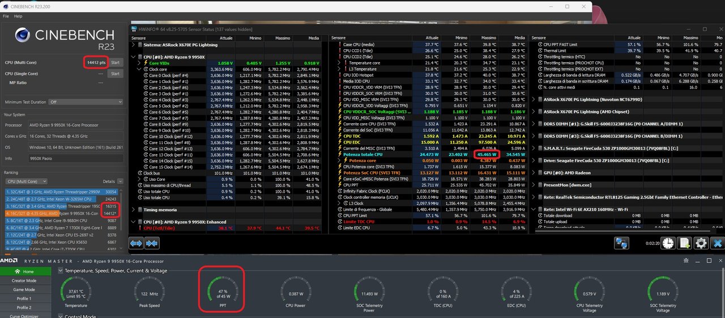Click the HWiNFO title bar app icon
The height and width of the screenshot is (318, 725).
tap(134, 29)
